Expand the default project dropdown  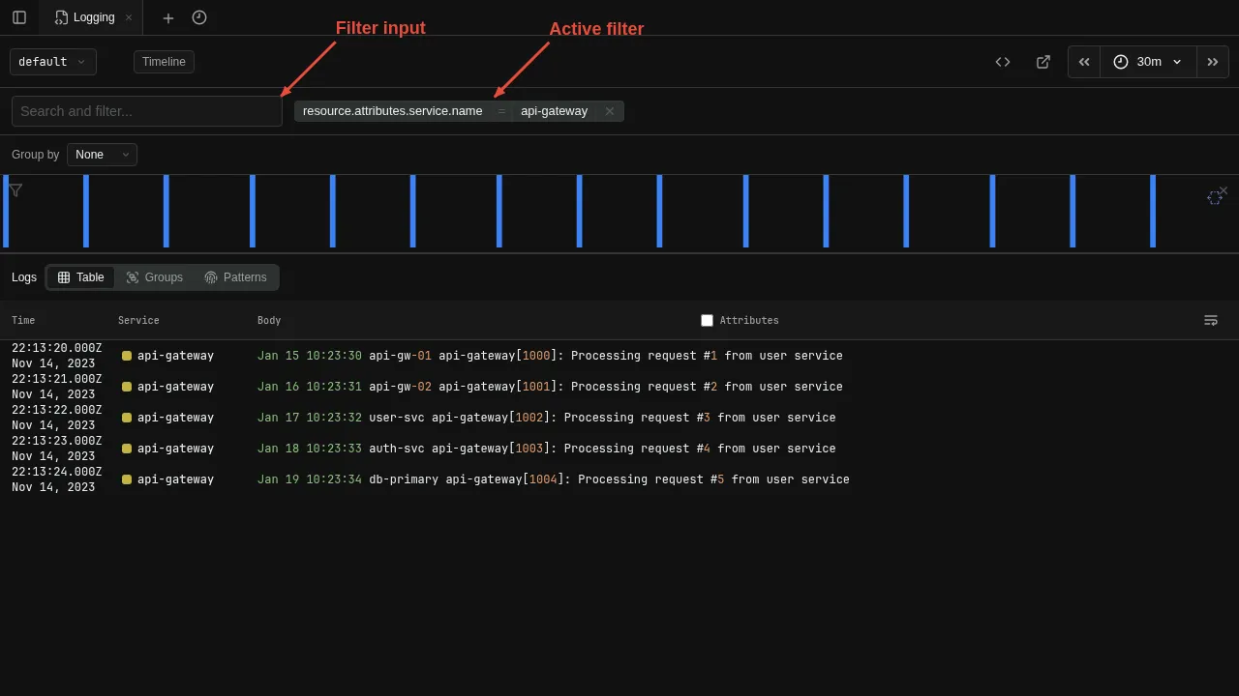coord(53,62)
